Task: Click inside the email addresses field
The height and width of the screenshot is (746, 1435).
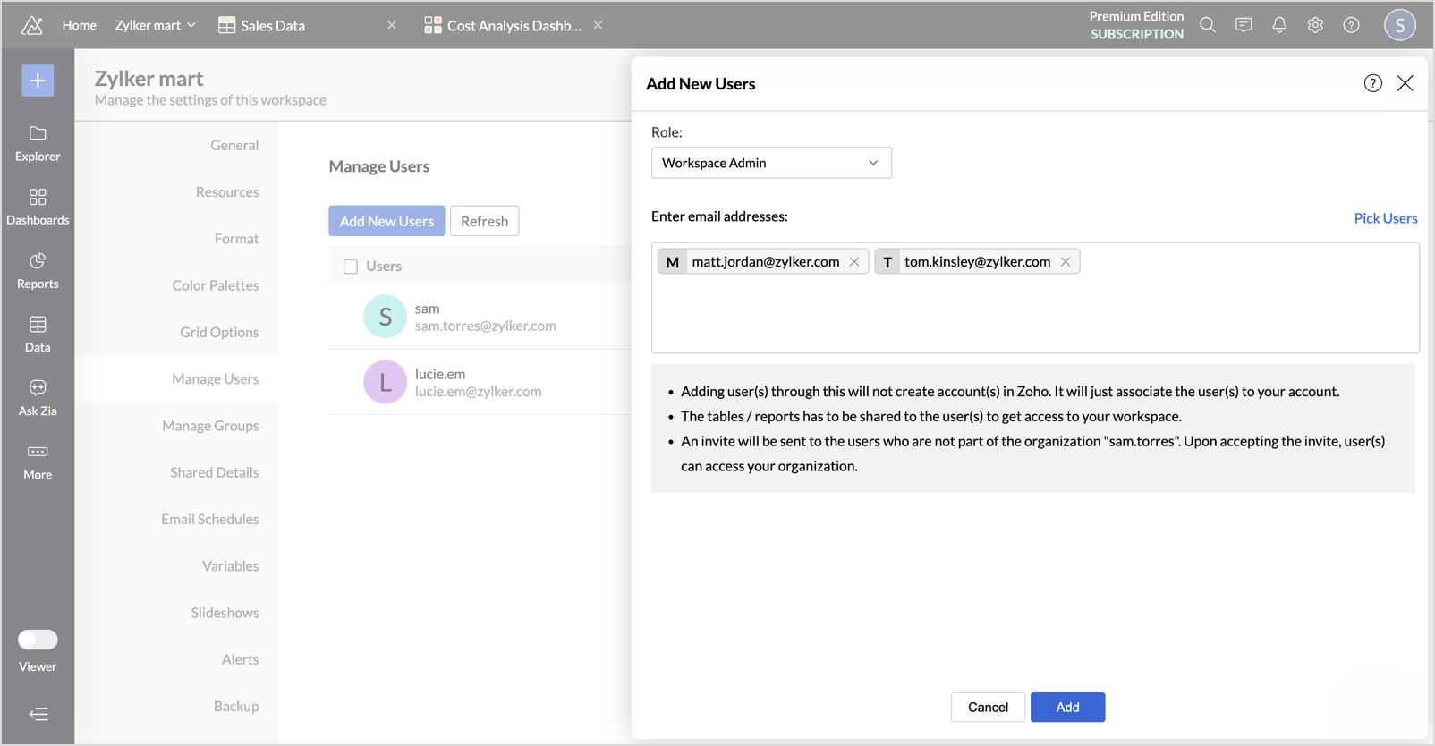Action: pos(1034,313)
